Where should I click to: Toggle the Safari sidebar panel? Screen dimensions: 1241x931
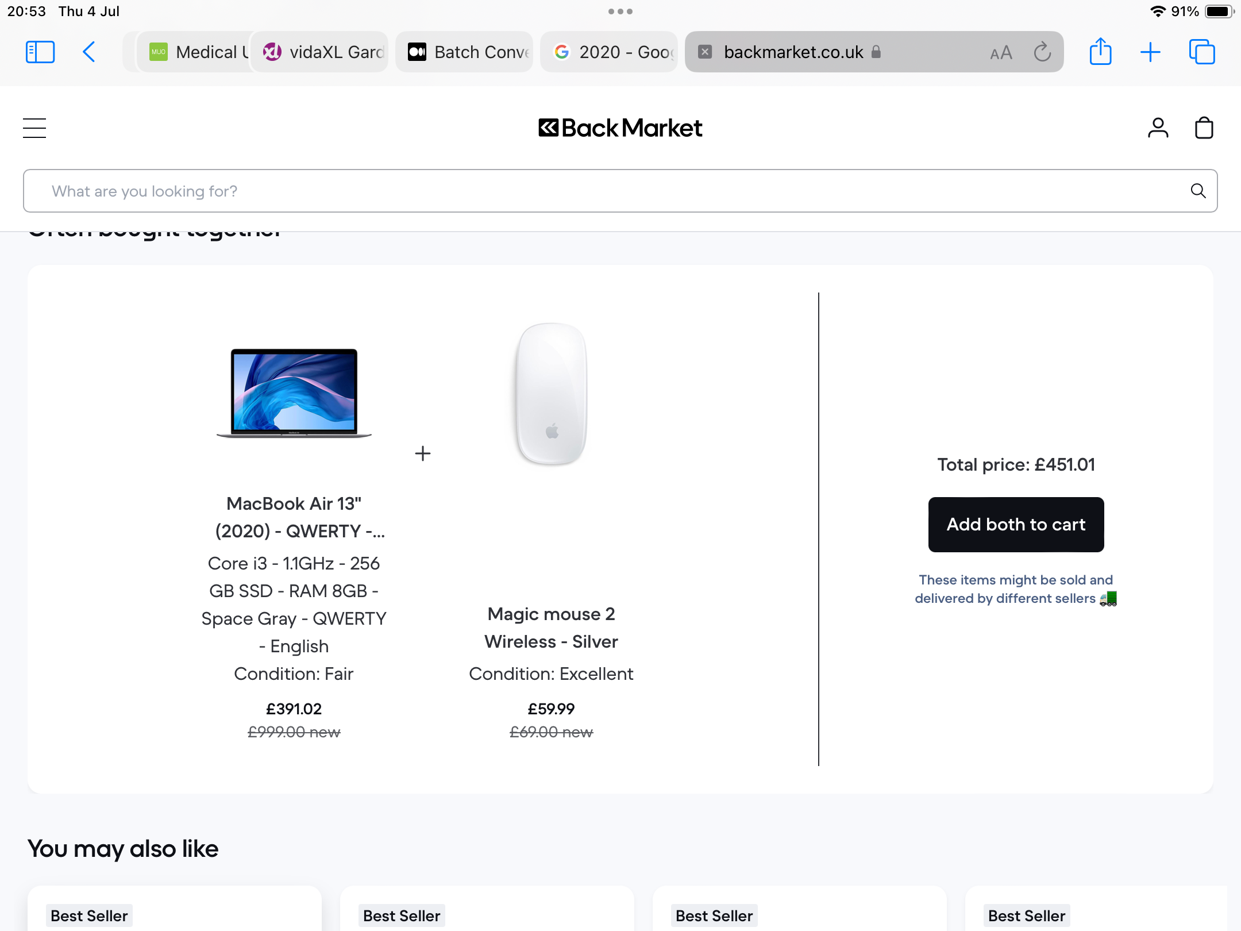point(40,52)
